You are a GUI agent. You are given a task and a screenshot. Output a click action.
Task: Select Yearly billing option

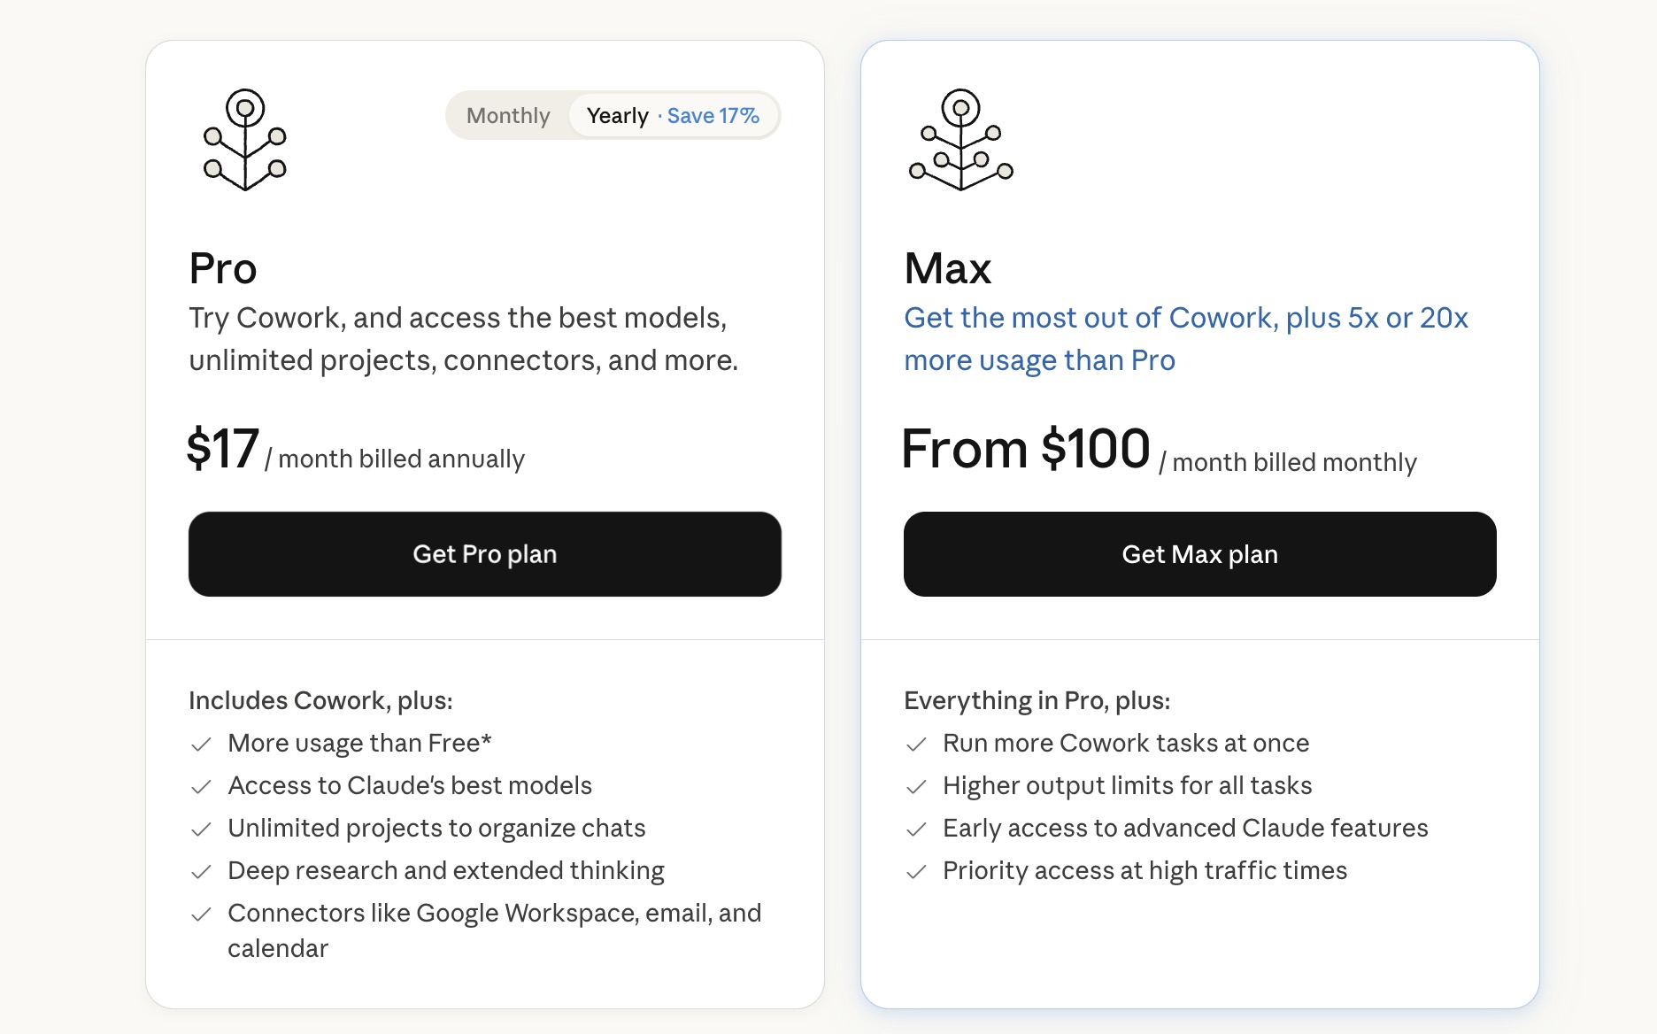(x=618, y=116)
